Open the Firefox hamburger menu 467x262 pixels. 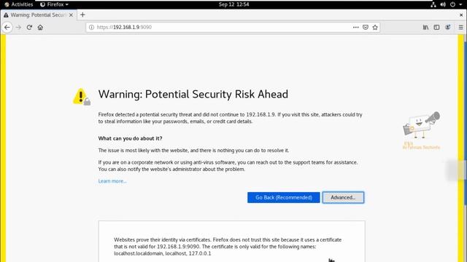pyautogui.click(x=460, y=28)
